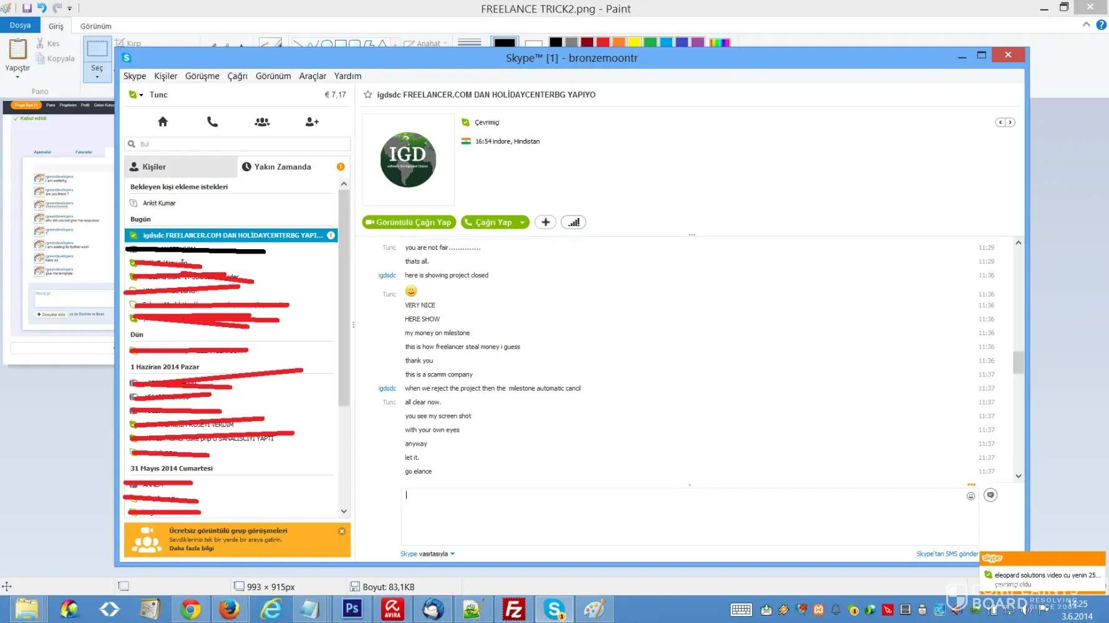Open Paint help question mark
This screenshot has width=1109, height=623.
pyautogui.click(x=1102, y=25)
